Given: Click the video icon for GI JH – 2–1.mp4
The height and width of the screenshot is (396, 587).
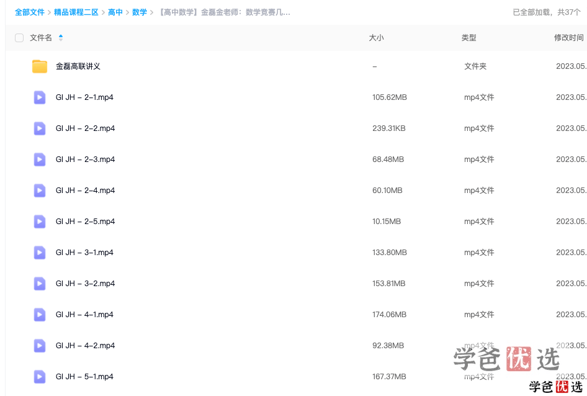Looking at the screenshot, I should click(x=39, y=97).
